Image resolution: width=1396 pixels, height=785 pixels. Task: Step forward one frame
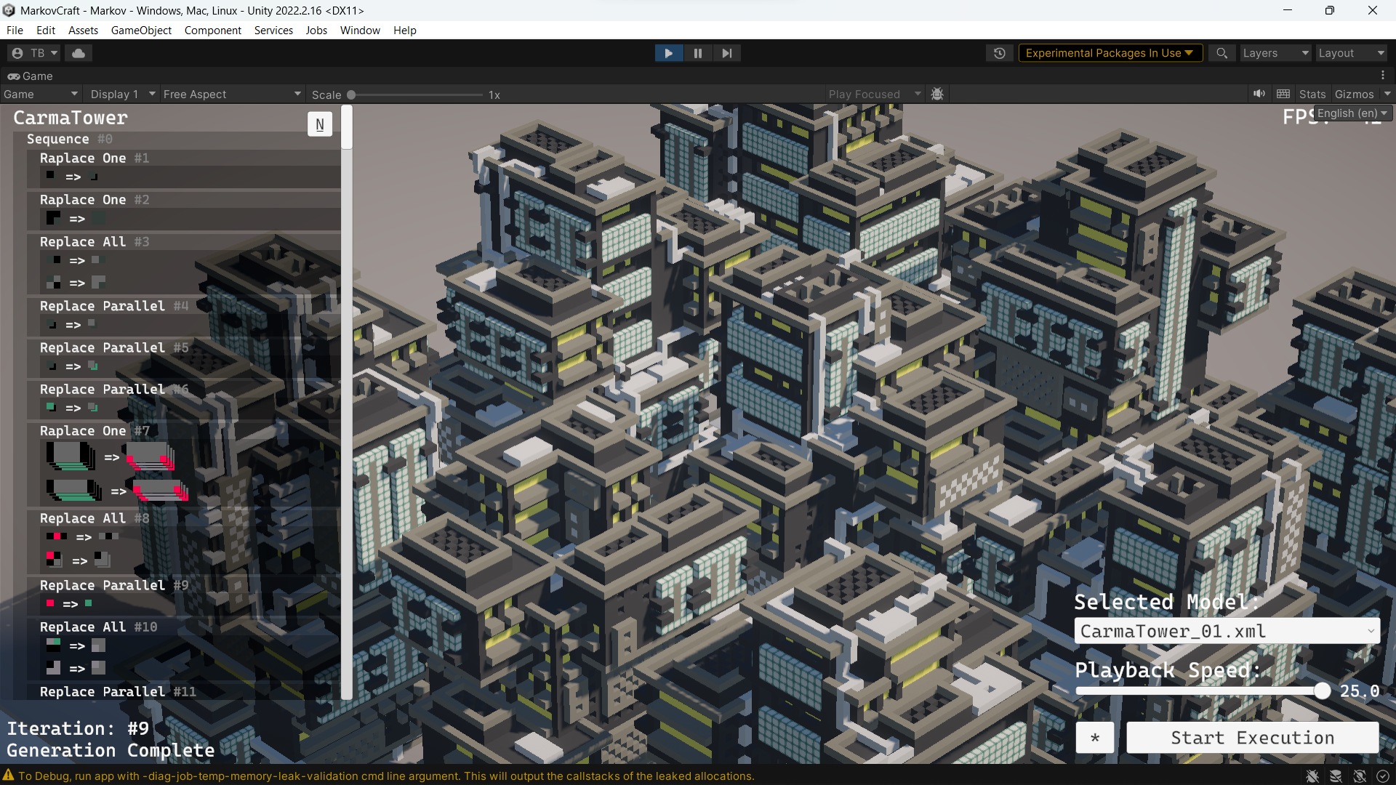(x=726, y=53)
